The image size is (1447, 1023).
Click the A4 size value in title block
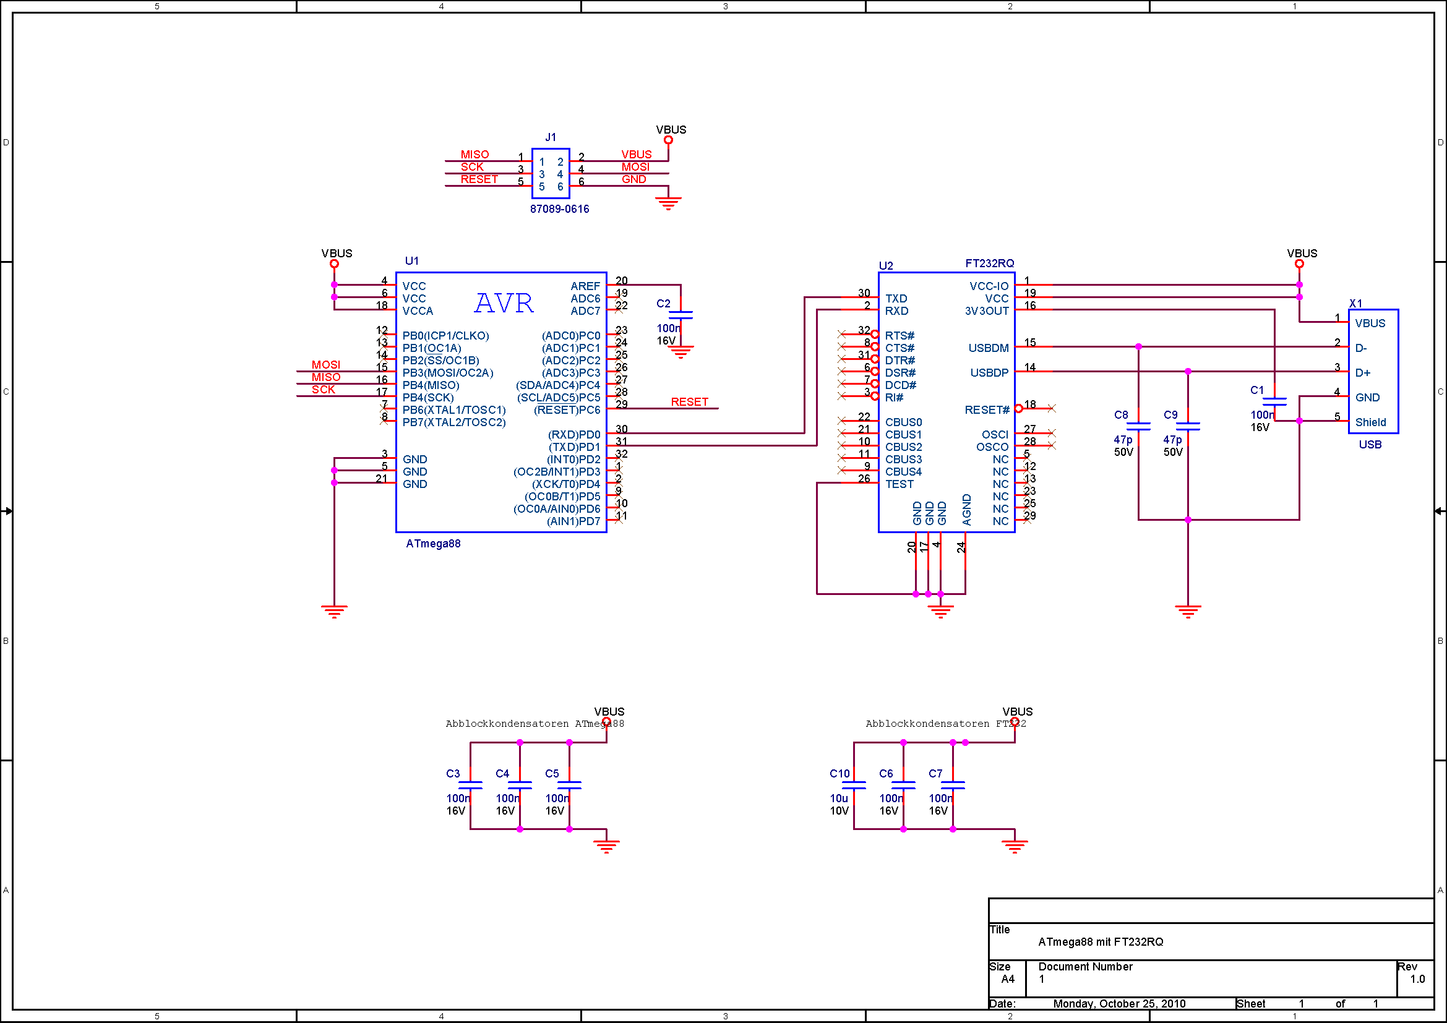click(x=1008, y=979)
